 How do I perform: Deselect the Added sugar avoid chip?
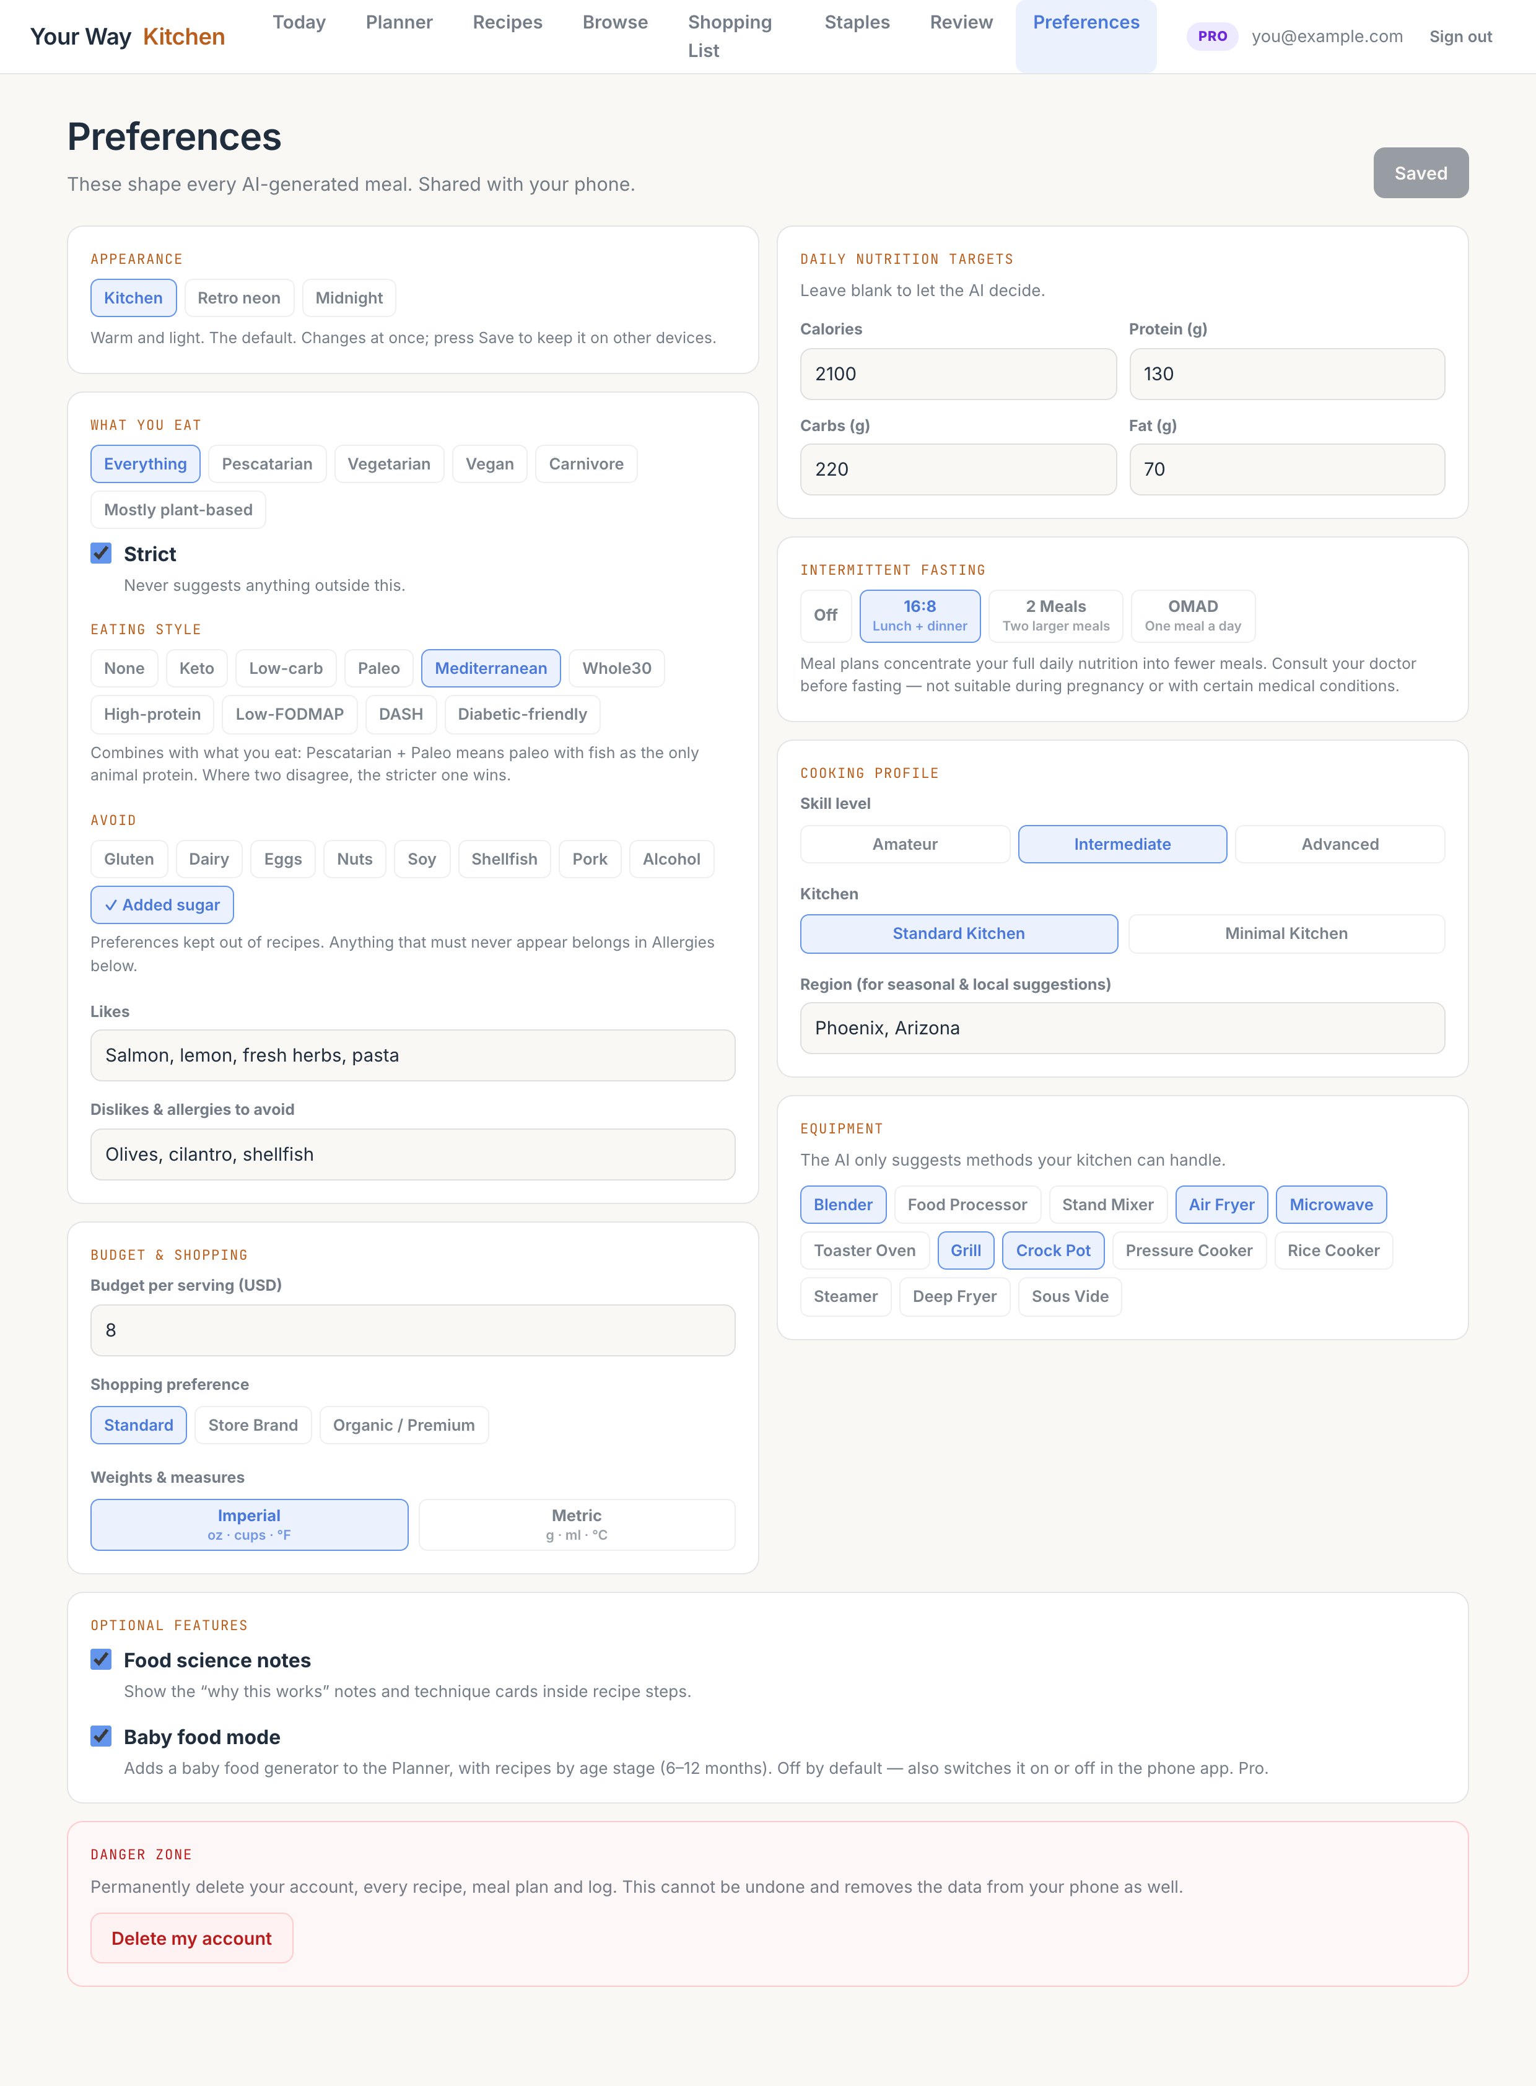(162, 904)
